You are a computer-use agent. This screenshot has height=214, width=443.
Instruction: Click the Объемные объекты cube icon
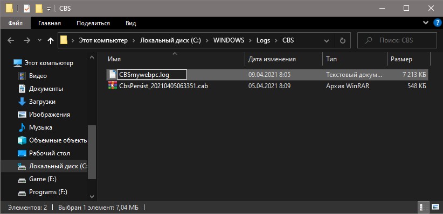(22, 140)
